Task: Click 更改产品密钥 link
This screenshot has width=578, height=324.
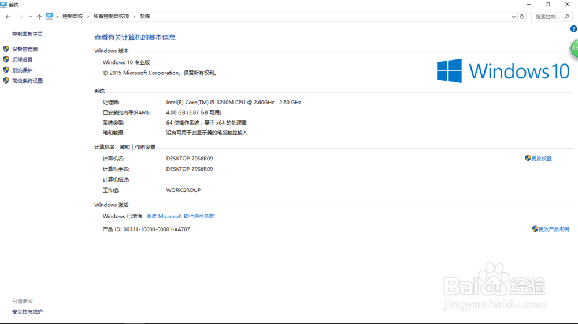Action: coord(554,229)
